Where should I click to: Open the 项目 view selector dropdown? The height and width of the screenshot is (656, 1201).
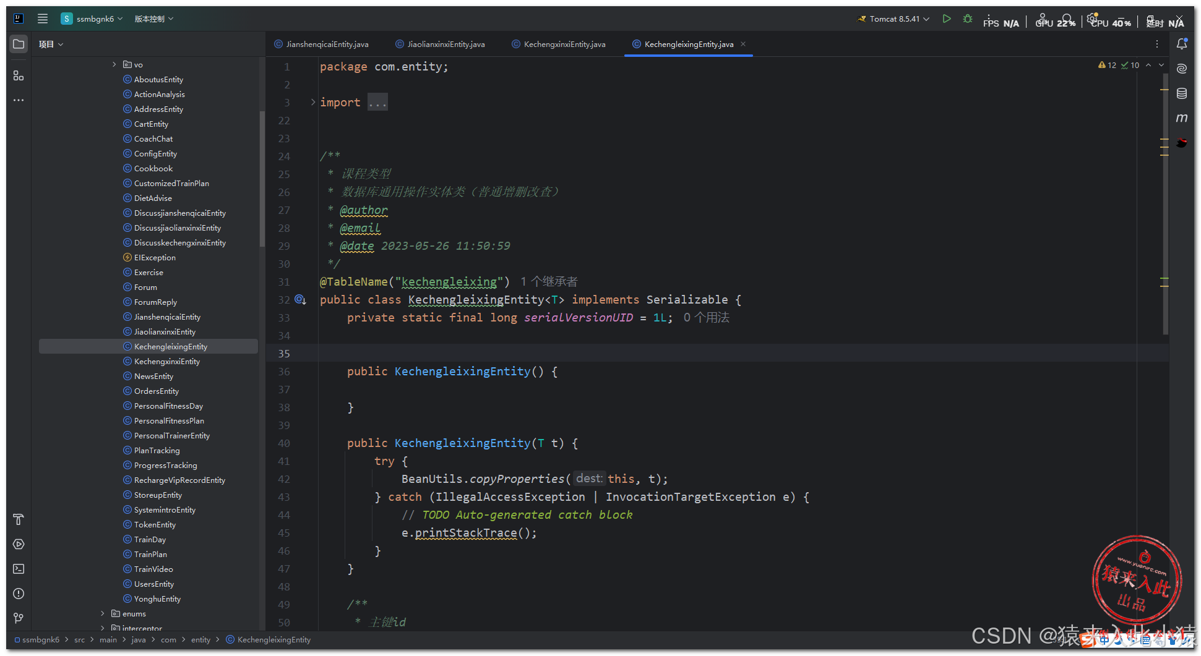51,44
